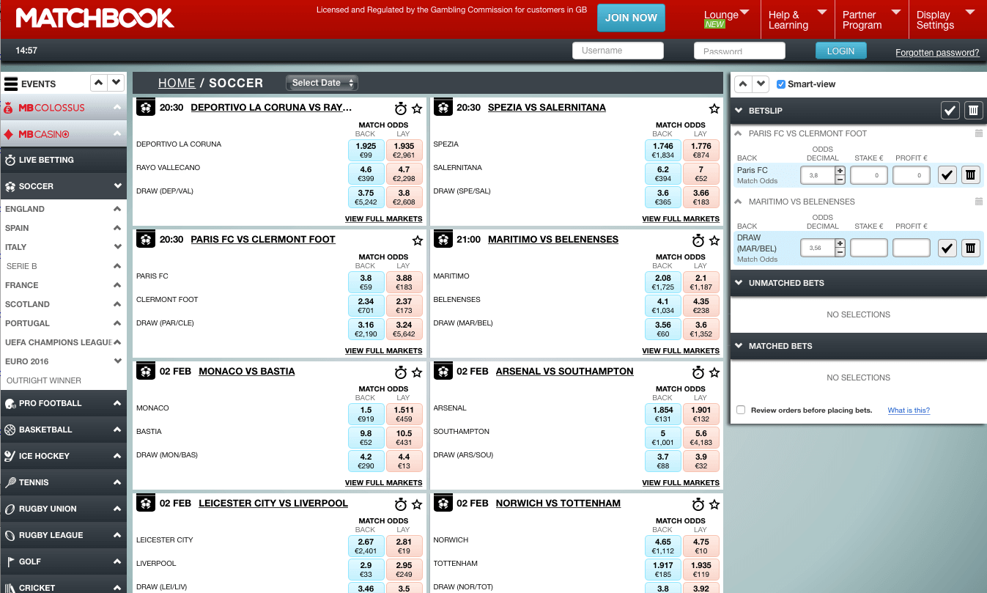Back Arsenal at 1.854

[662, 414]
